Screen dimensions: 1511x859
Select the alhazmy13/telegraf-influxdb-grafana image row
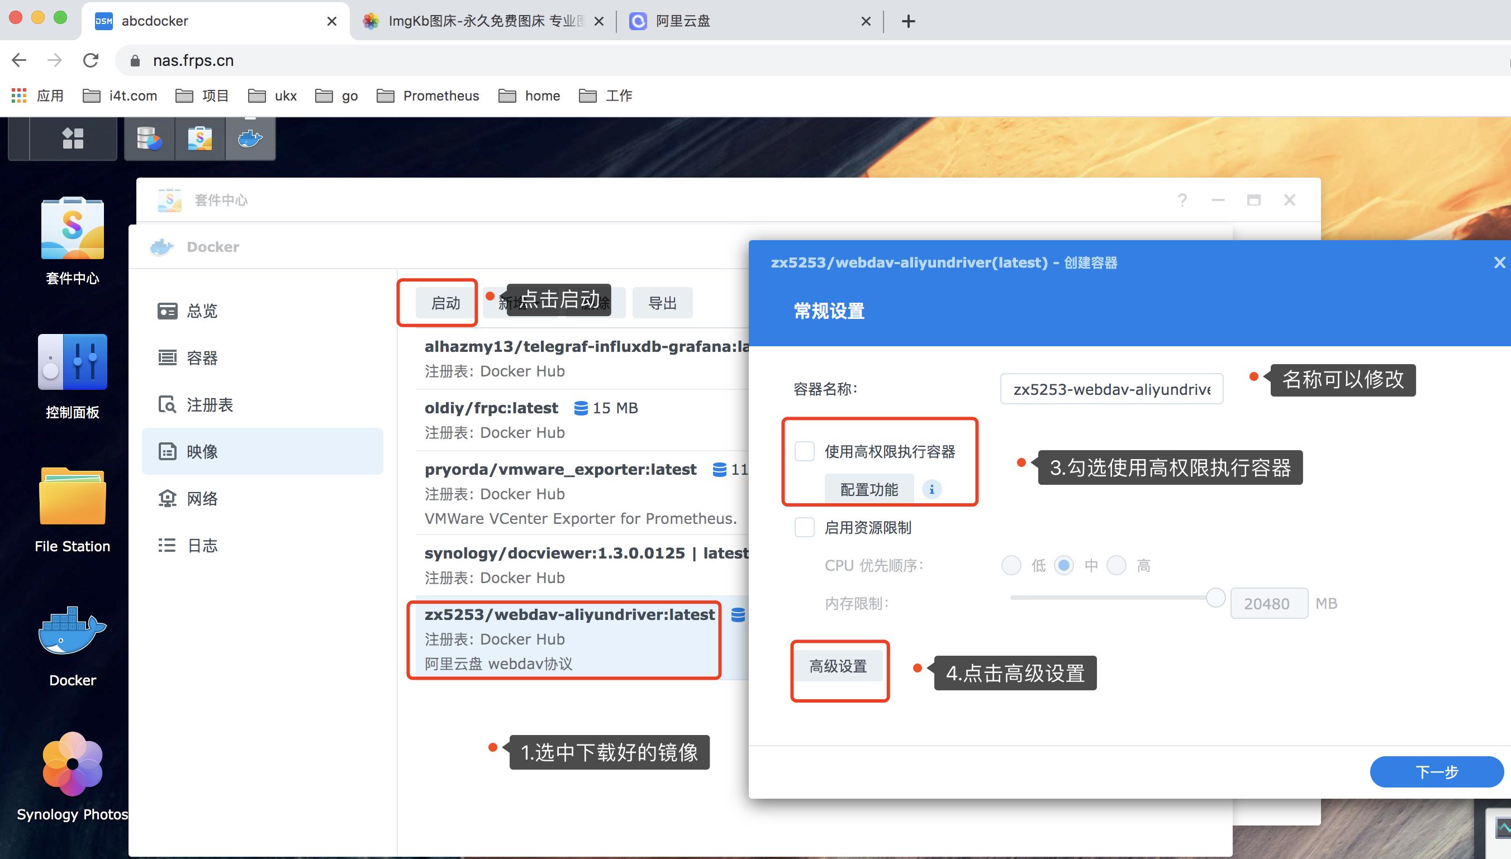click(582, 358)
